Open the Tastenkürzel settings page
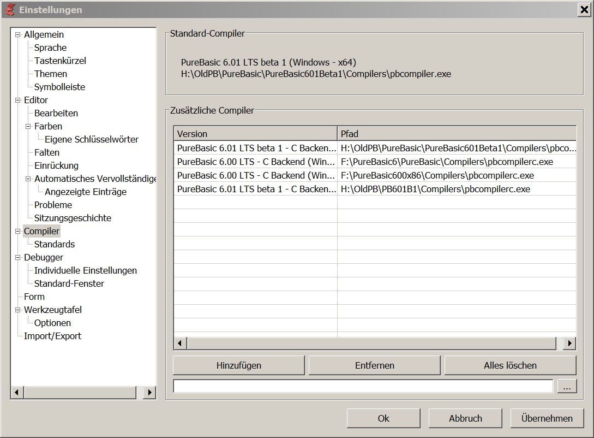The height and width of the screenshot is (438, 594). tap(60, 61)
